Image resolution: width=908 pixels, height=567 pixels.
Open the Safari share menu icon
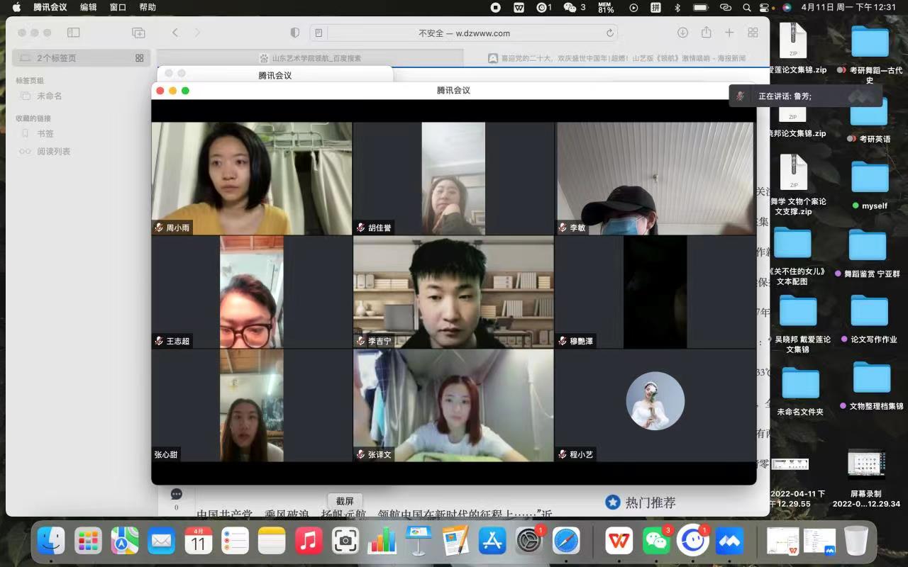pos(706,33)
